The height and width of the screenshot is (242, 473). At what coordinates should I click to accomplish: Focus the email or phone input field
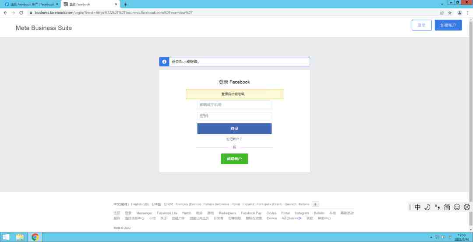234,105
